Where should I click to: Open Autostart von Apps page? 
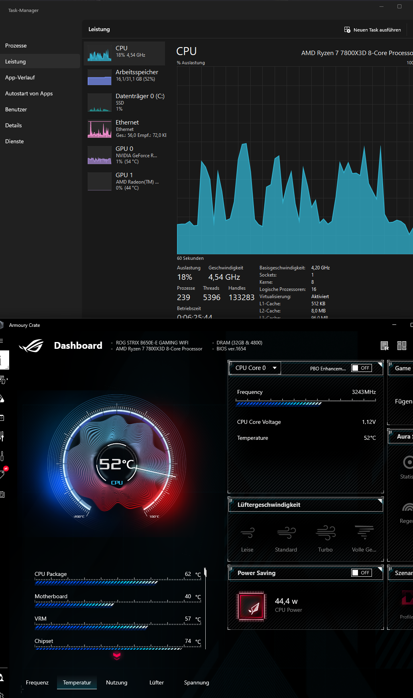tap(40, 93)
